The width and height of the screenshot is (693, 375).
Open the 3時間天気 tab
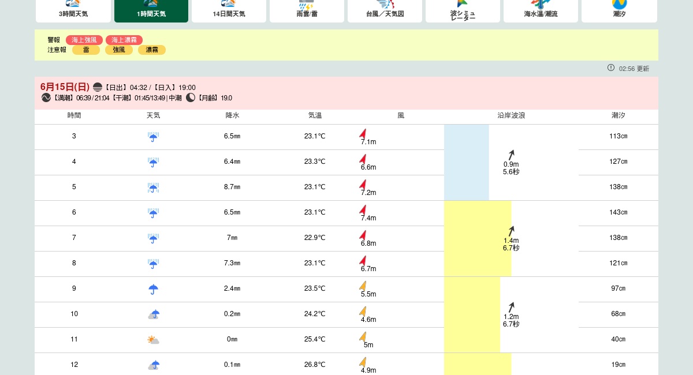[x=73, y=10]
